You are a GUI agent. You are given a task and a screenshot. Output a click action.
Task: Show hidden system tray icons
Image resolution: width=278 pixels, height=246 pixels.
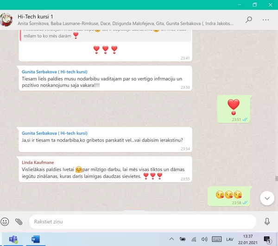pos(171,239)
